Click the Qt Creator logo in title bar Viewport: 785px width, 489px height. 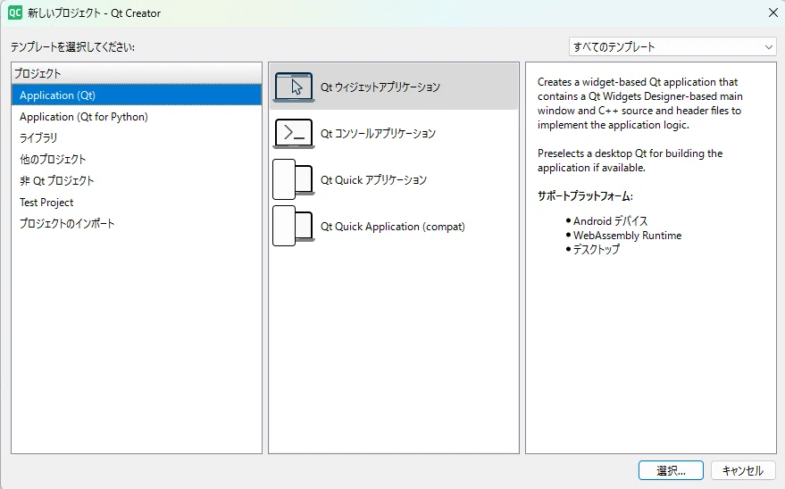[x=15, y=13]
